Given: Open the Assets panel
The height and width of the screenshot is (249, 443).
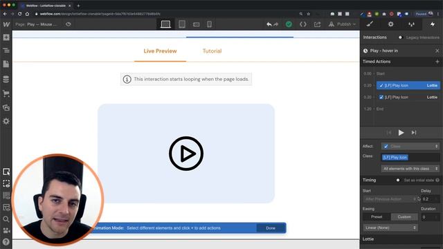Looking at the screenshot, I should [6, 108].
